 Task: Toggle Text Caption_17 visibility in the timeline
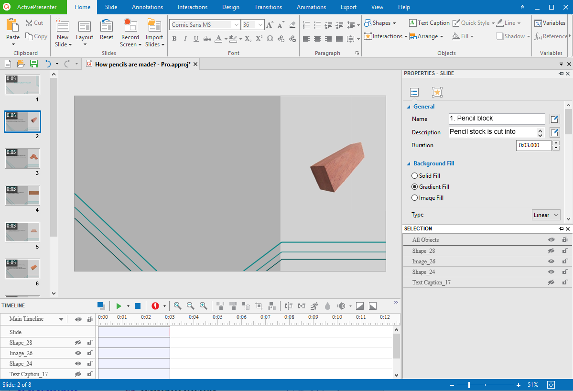(x=78, y=374)
